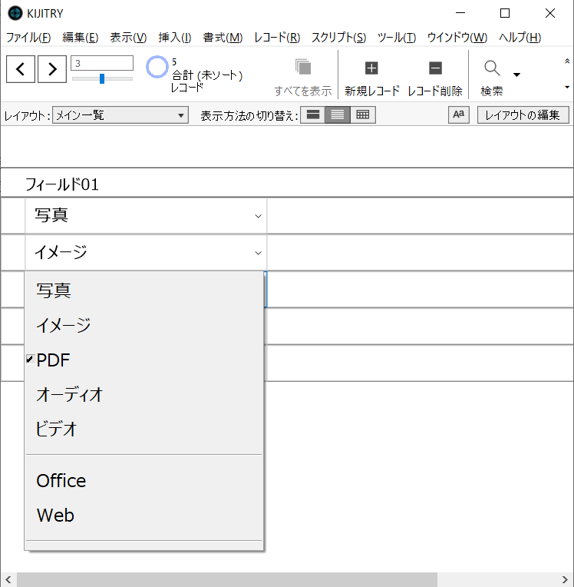
Task: Switch to form view mode
Action: [x=312, y=115]
